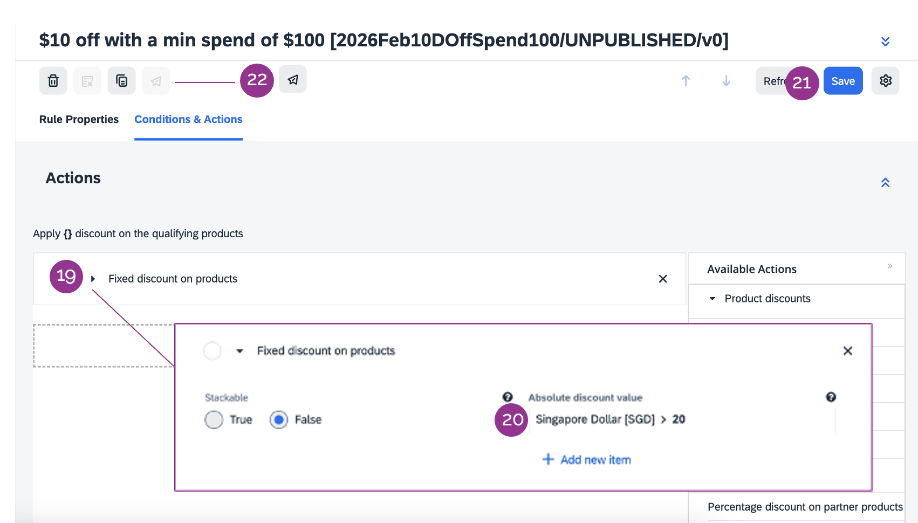Select the True stackable radio button
918x523 pixels.
coord(214,419)
